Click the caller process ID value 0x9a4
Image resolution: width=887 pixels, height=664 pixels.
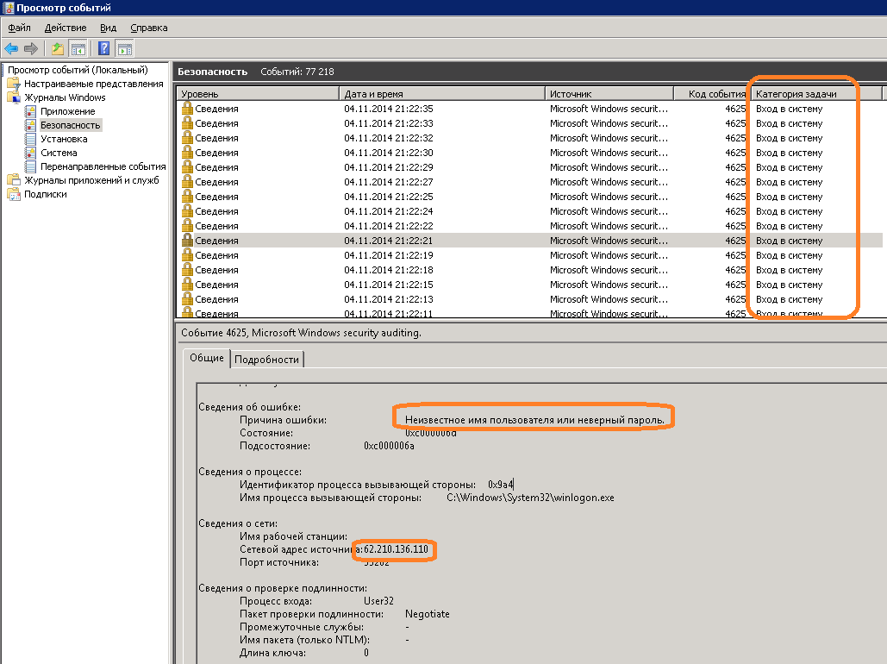pos(500,485)
